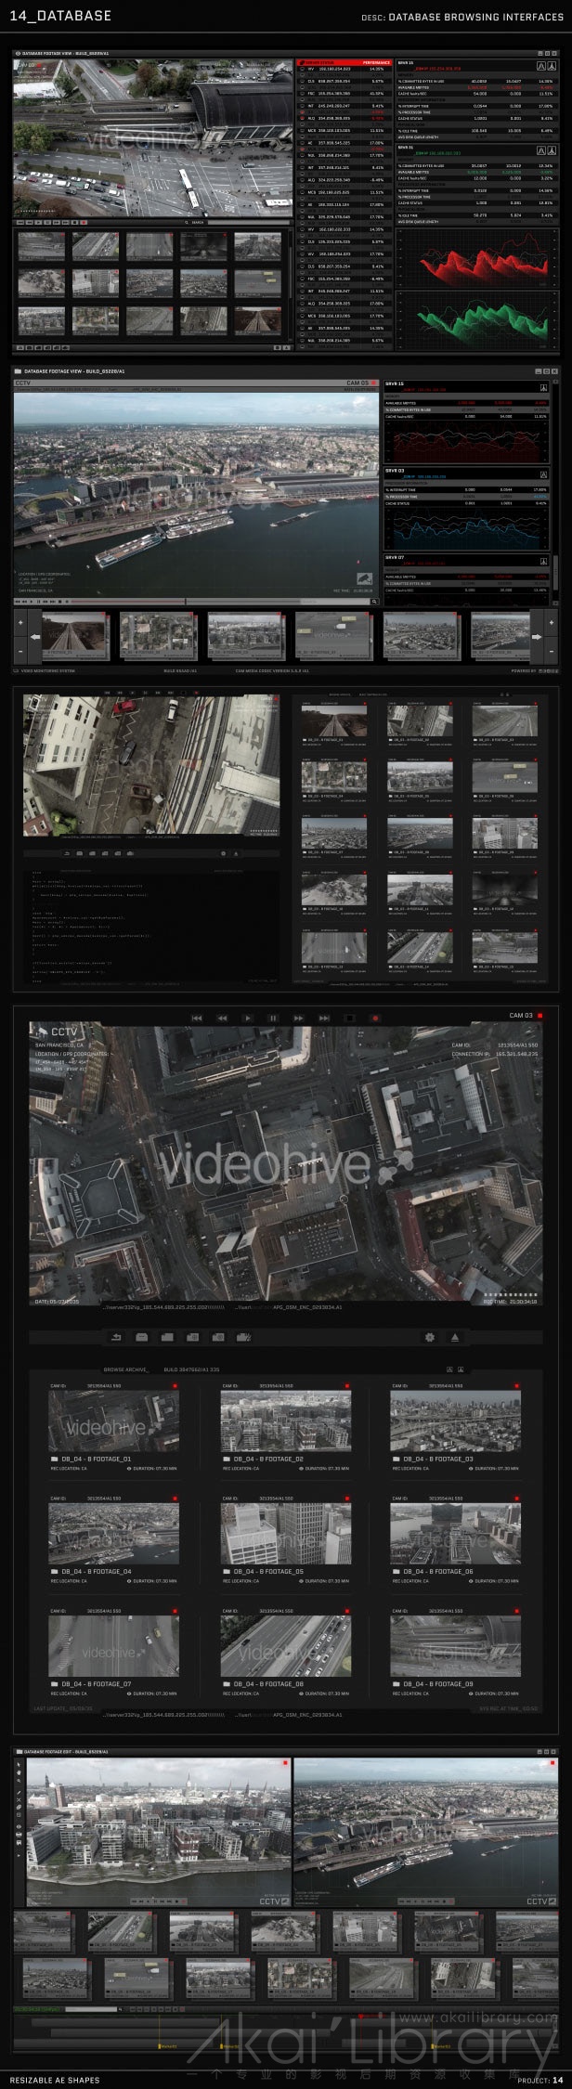The height and width of the screenshot is (2089, 572).
Task: Open the DB_04 - B FOOTAGE_05 thumbnail
Action: click(x=286, y=1534)
